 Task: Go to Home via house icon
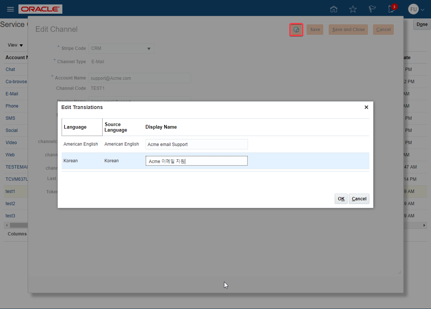pos(334,9)
